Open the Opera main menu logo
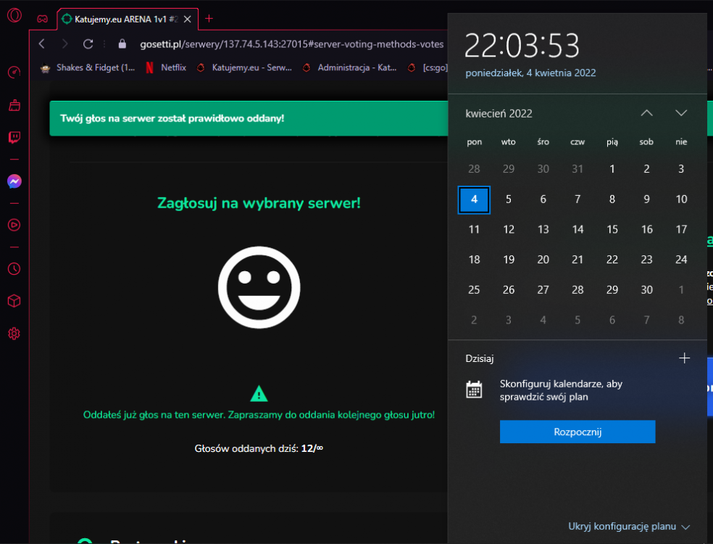The height and width of the screenshot is (544, 713). 14,15
